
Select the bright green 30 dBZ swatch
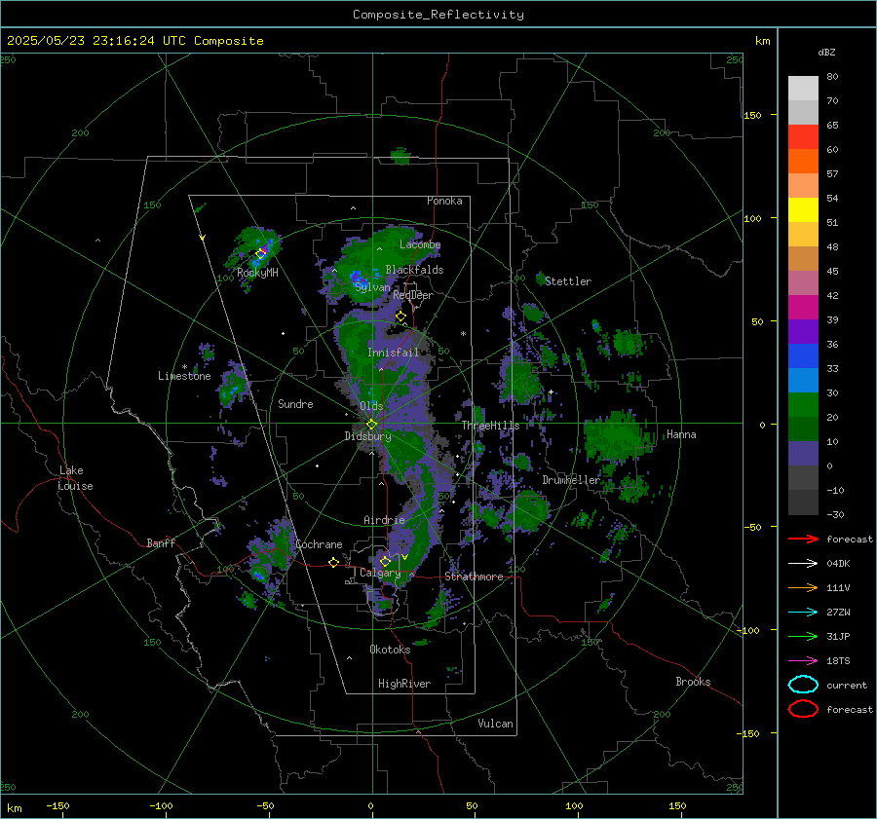(x=803, y=404)
